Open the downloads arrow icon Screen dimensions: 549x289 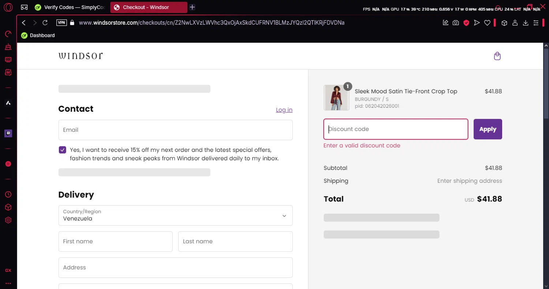coord(526,23)
